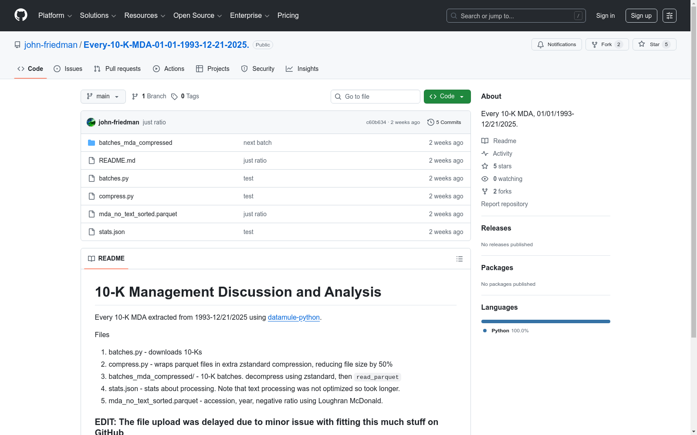This screenshot has width=697, height=435.
Task: Open mda_no_text_sorted.parquet file name
Action: coord(138,214)
